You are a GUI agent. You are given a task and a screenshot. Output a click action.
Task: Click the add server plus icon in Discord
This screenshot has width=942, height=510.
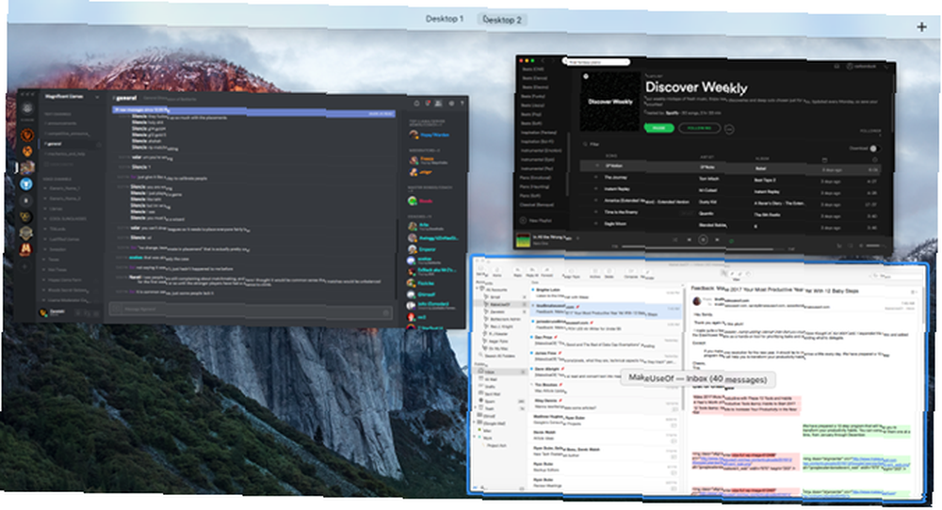tap(25, 265)
